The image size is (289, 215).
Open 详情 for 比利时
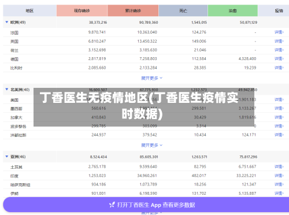click(279, 68)
